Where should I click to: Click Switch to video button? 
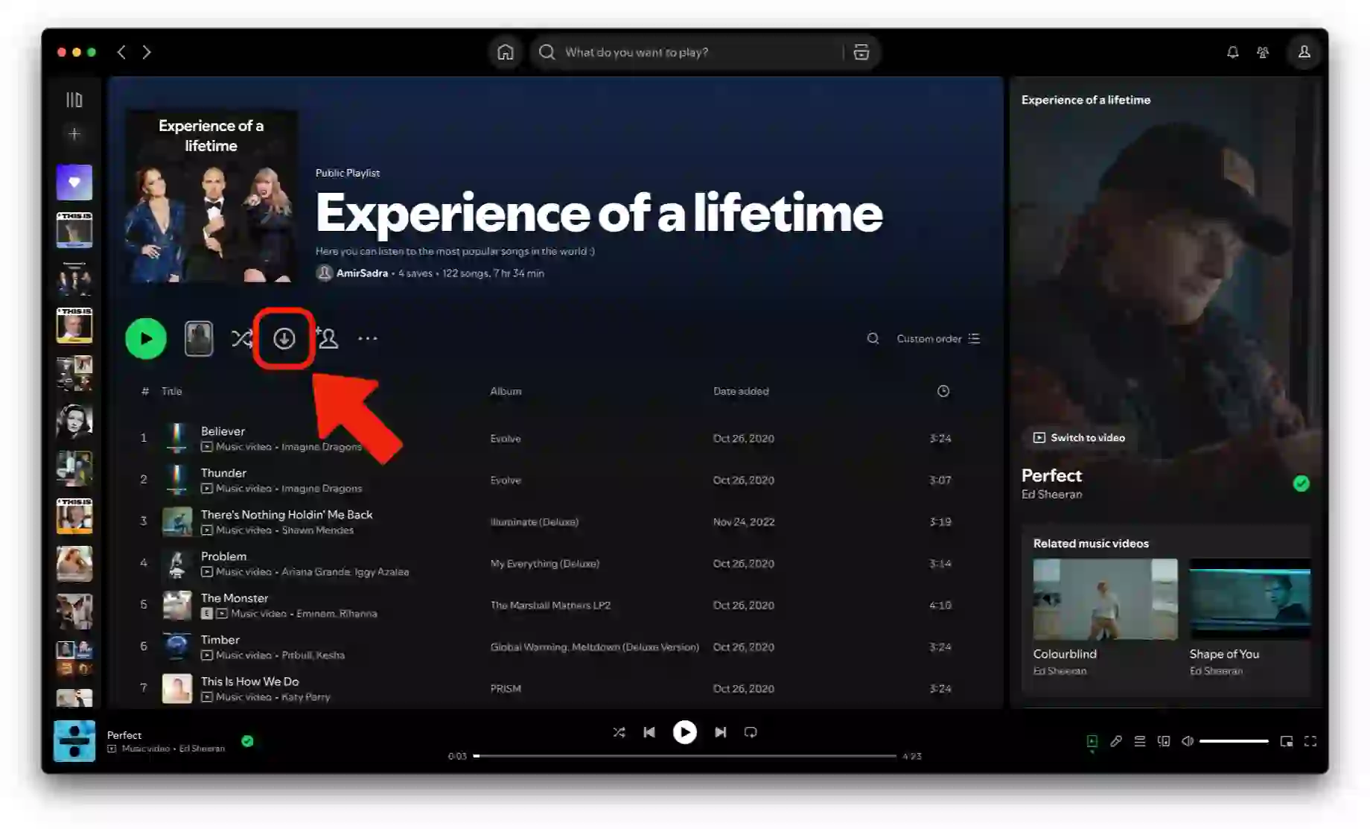pyautogui.click(x=1079, y=438)
